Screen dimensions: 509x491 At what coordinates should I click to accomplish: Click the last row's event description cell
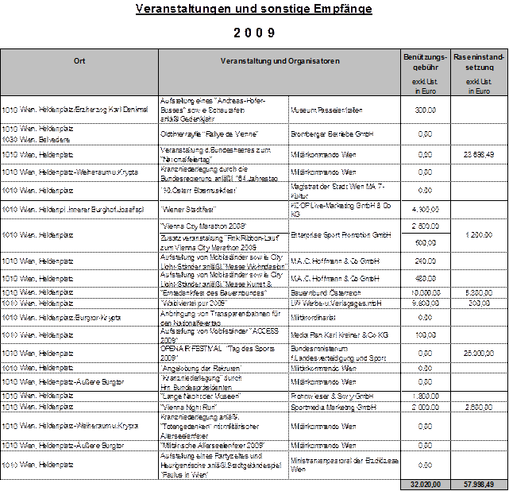click(x=222, y=466)
